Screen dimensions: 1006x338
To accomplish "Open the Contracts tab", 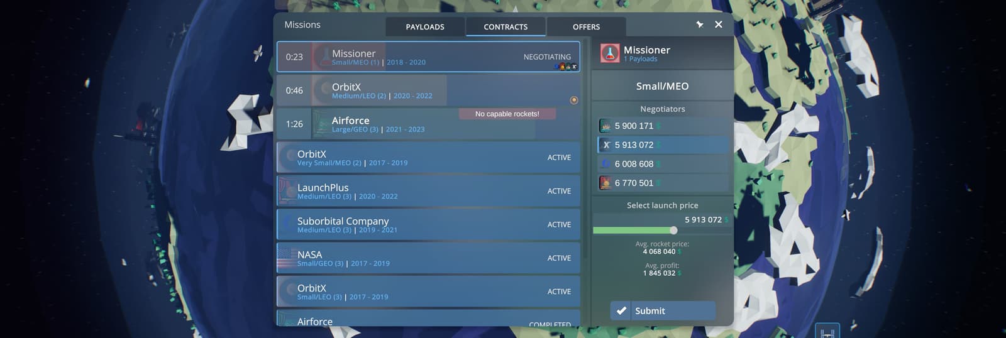I will [506, 26].
